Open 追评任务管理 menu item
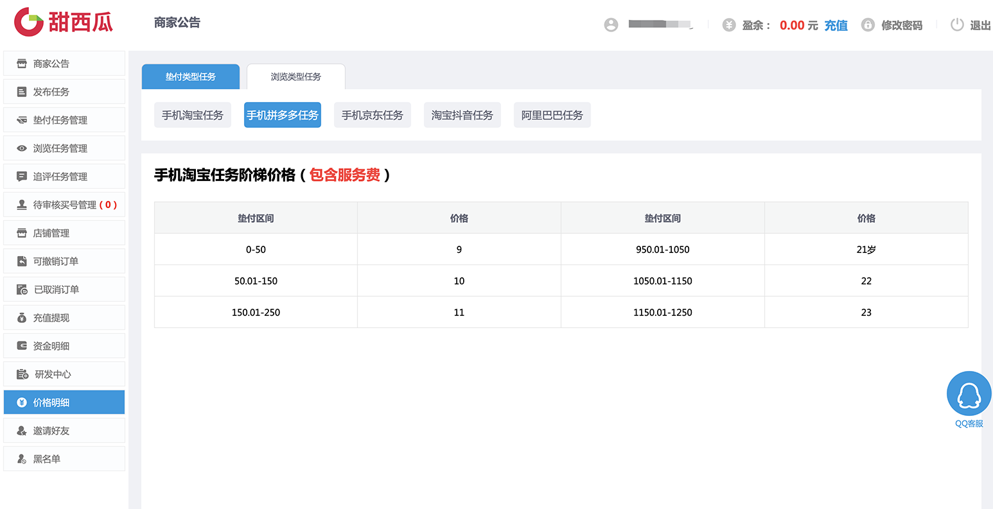Screen dimensions: 993x509 pyautogui.click(x=64, y=177)
